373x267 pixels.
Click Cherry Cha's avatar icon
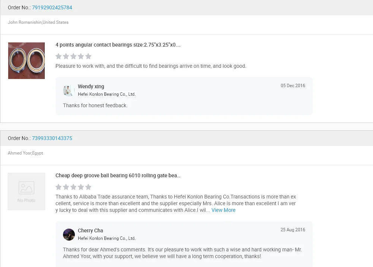69,235
